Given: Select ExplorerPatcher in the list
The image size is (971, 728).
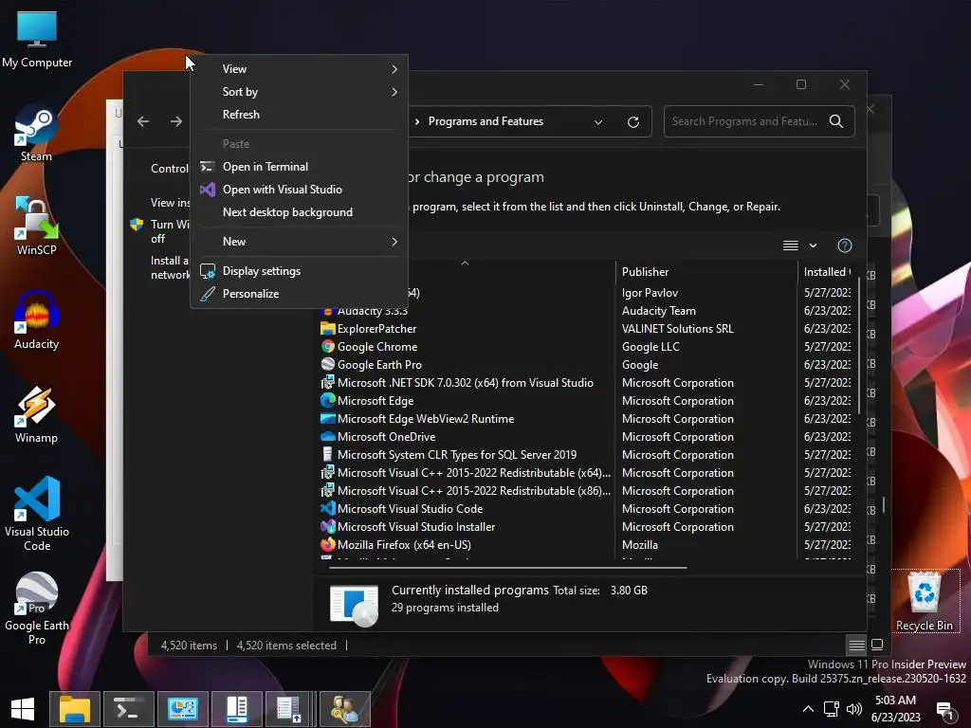Looking at the screenshot, I should click(x=376, y=329).
